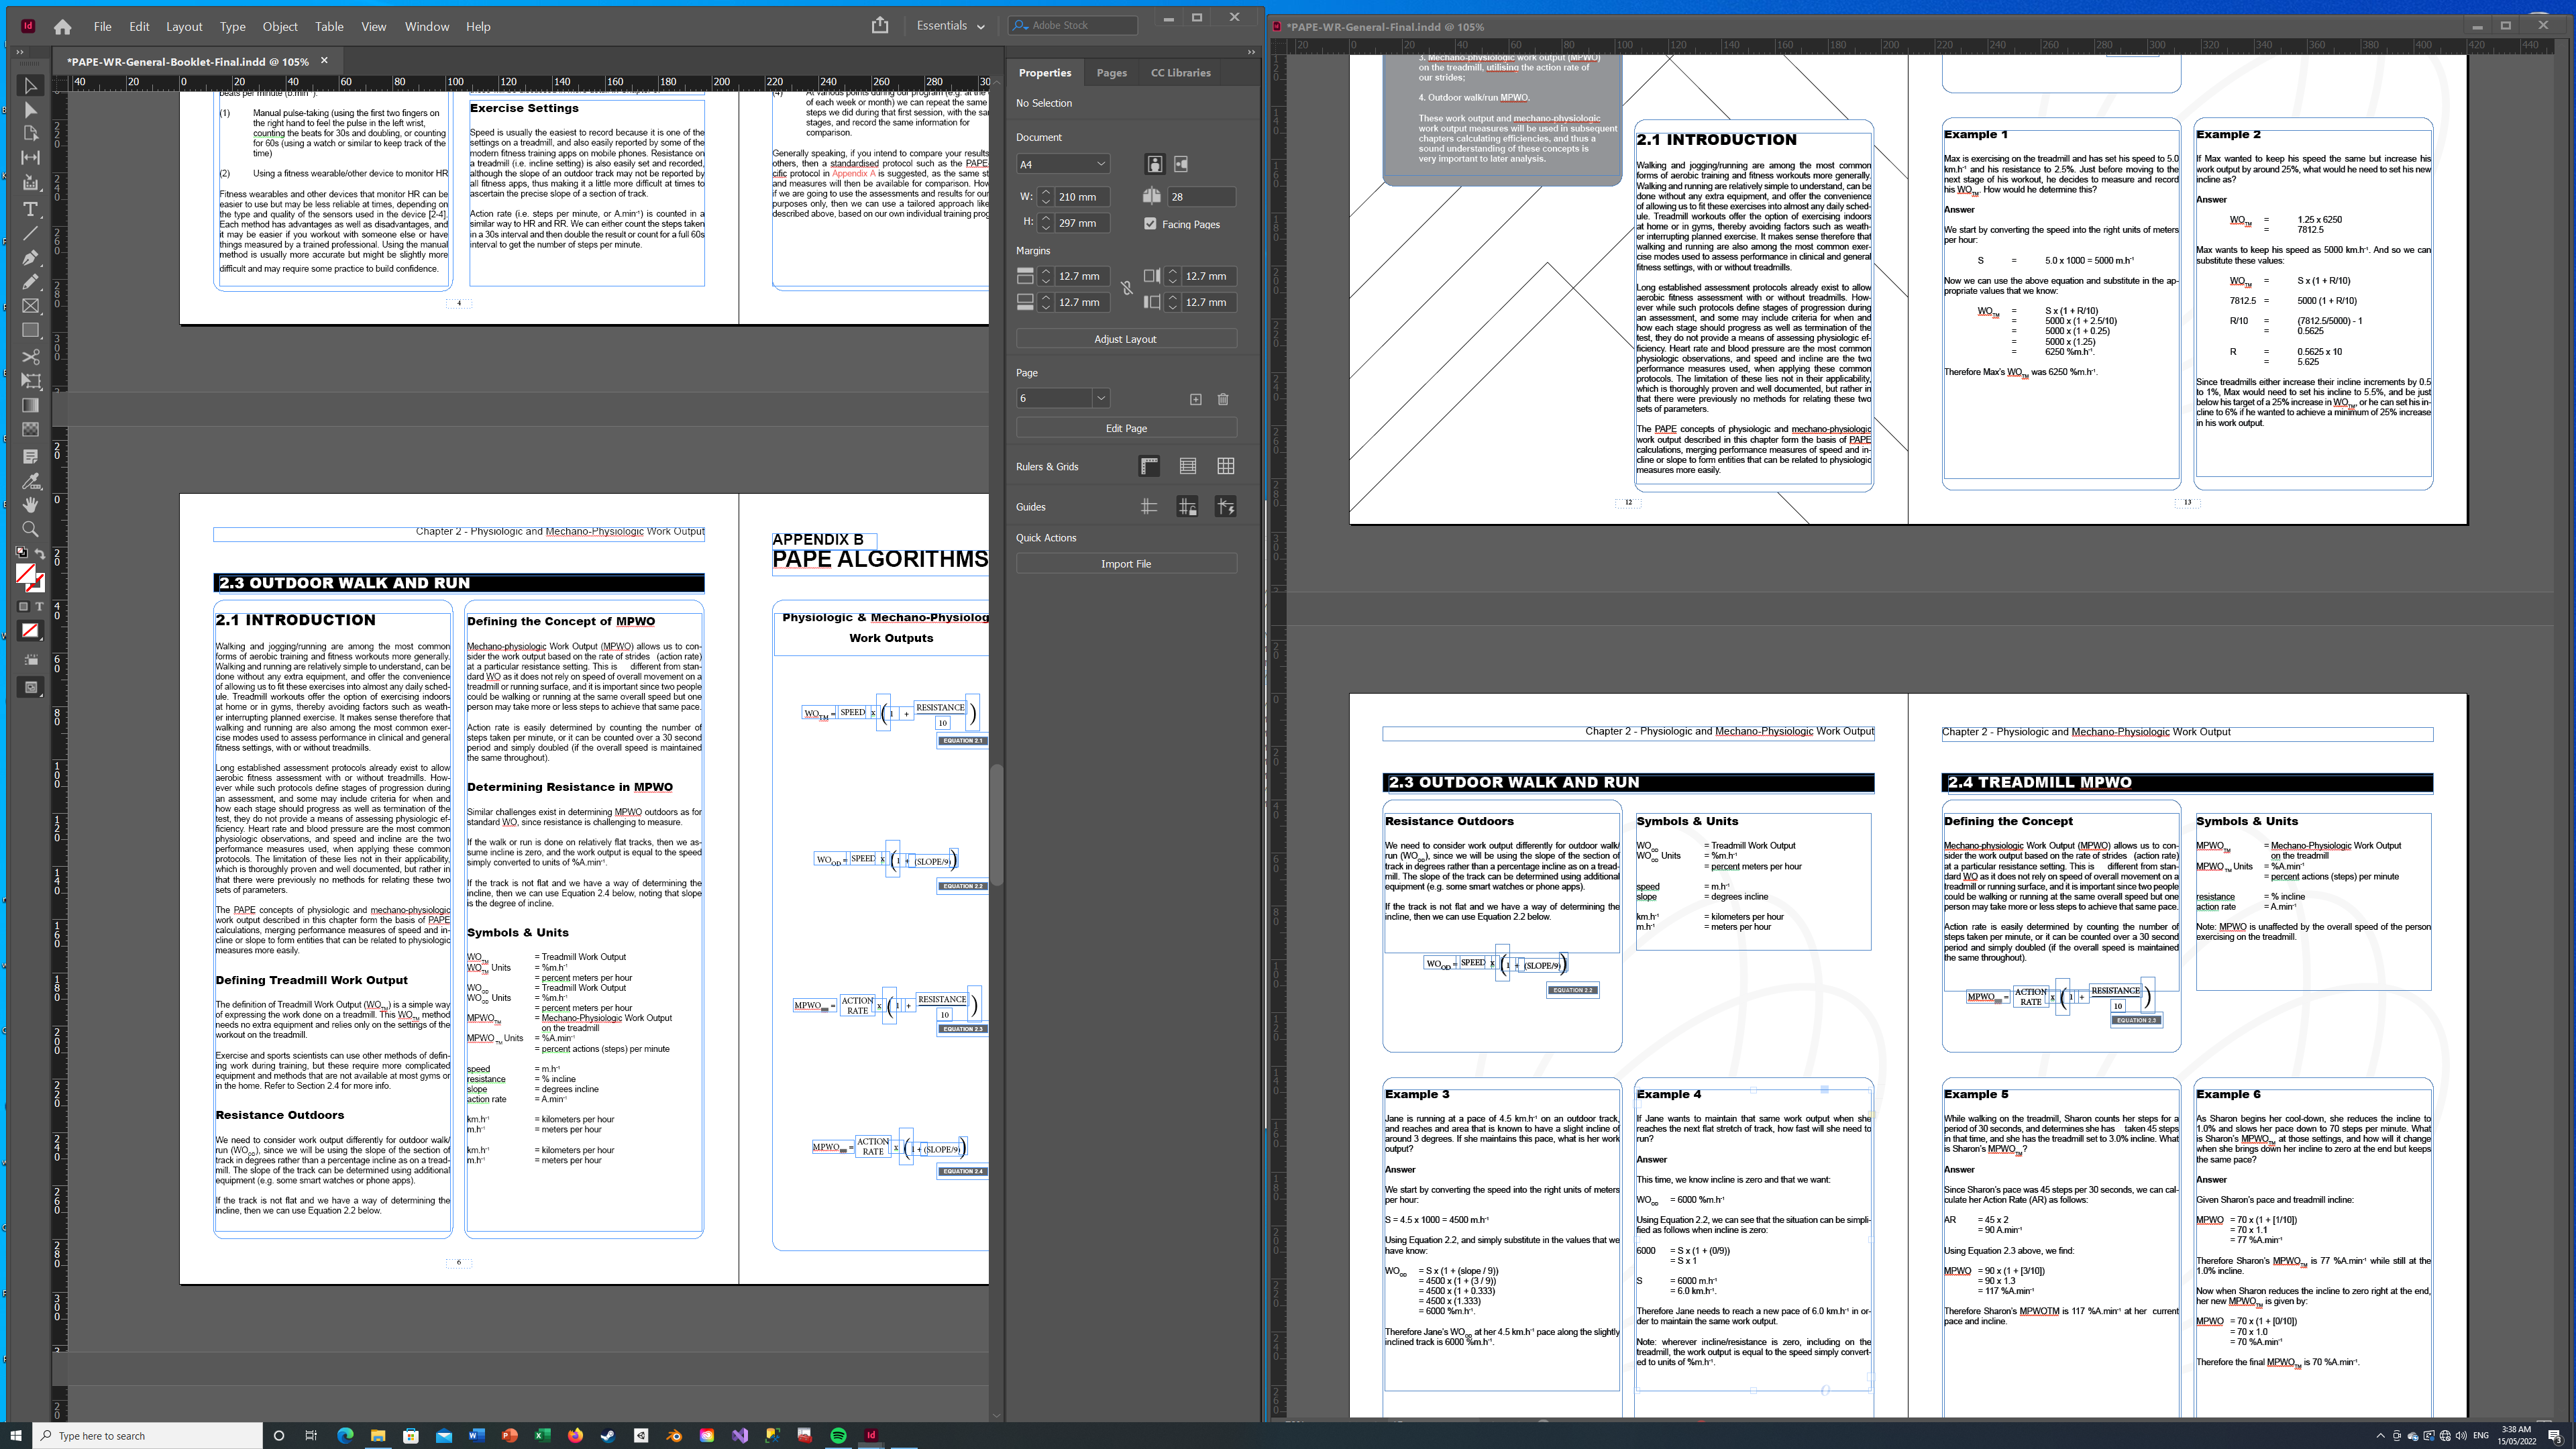
Task: Select the Content Collector tool
Action: (30, 183)
